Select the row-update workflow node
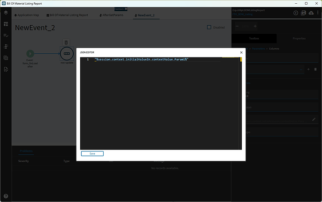 [67, 53]
